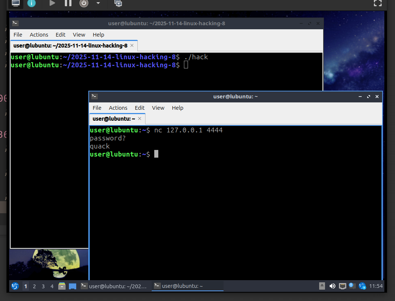395x301 pixels.
Task: Pause the virtual machine using the pause icon
Action: (68, 4)
